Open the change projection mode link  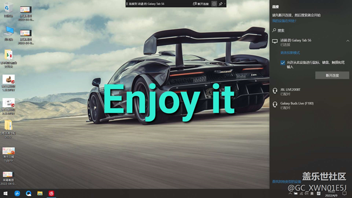coord(290,52)
